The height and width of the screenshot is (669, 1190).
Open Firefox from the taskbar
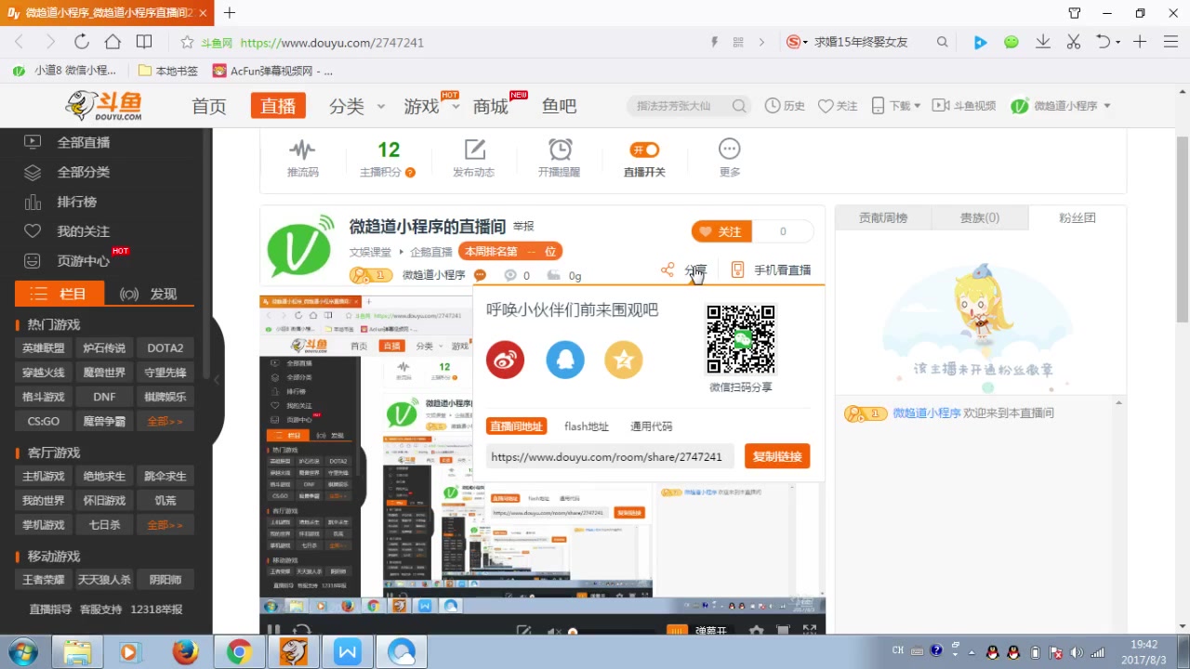185,652
